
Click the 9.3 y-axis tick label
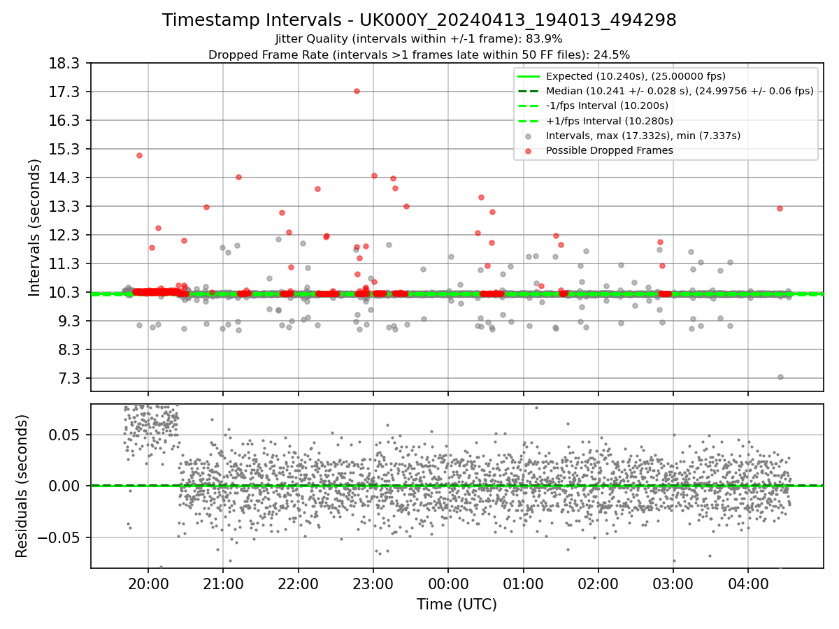(68, 321)
